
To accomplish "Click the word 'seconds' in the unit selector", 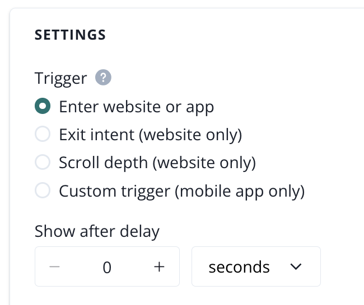I will click(239, 268).
